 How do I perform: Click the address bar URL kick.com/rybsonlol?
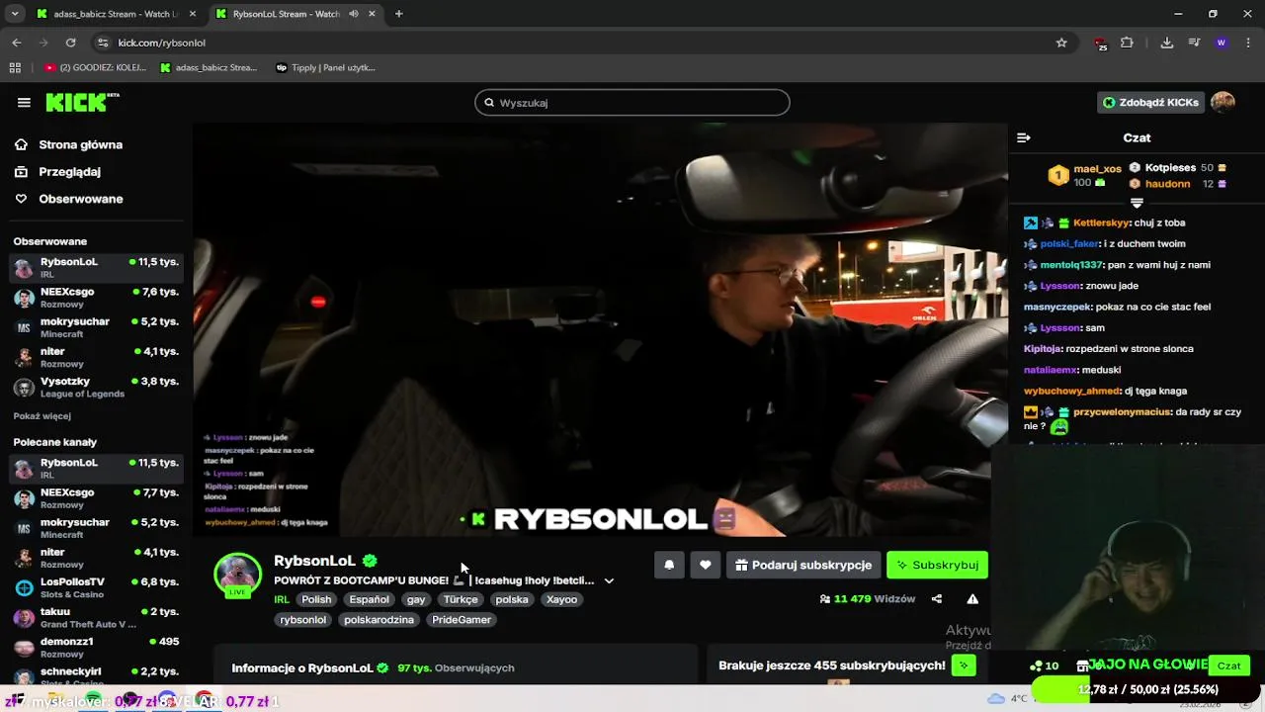[162, 43]
